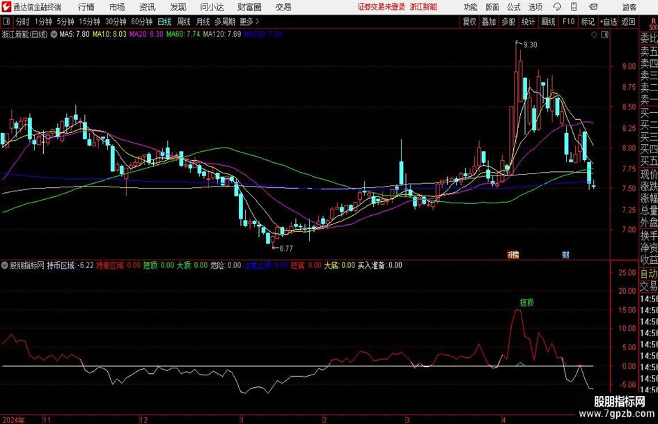This screenshot has height=424, width=658.
Task: Click the MA20: 8.30 indicator label
Action: click(x=146, y=34)
